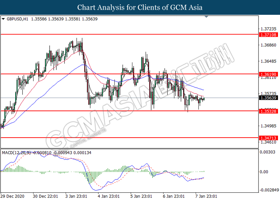280x200 pixels.
Task: Click the 1.37108 red price label
Action: coord(268,35)
